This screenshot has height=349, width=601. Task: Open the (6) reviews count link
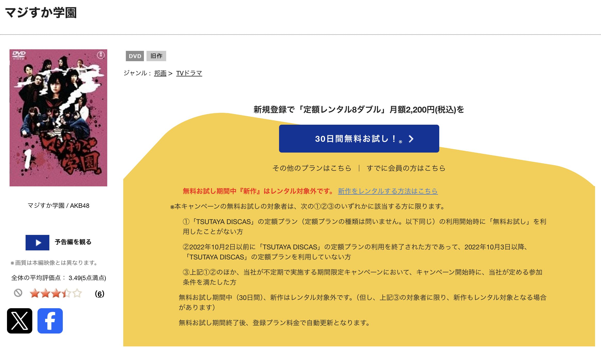coord(100,294)
